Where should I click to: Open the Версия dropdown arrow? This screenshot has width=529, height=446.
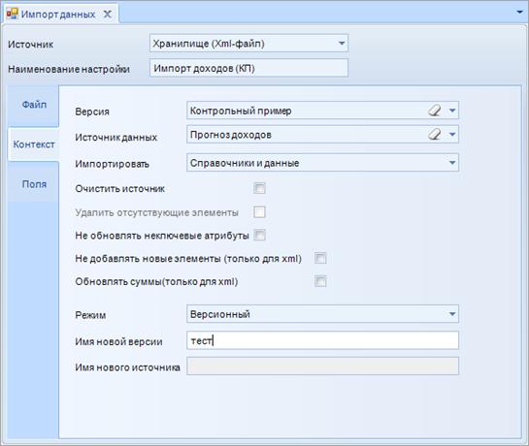452,111
